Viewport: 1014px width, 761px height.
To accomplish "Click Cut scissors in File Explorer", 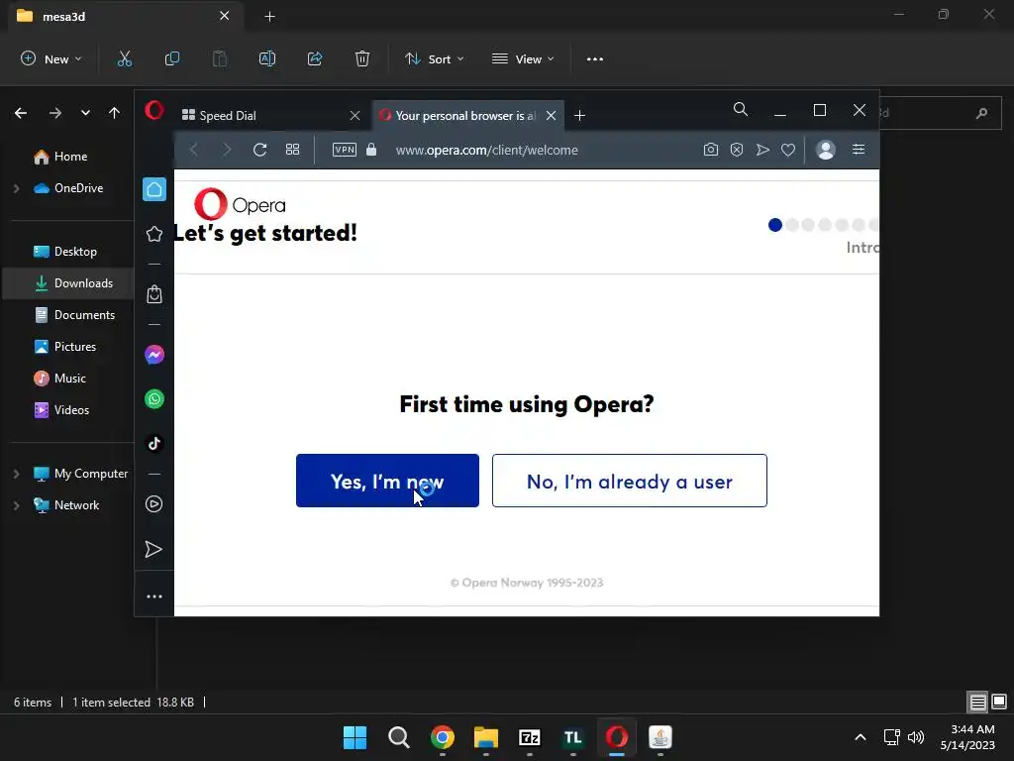I will [x=124, y=58].
